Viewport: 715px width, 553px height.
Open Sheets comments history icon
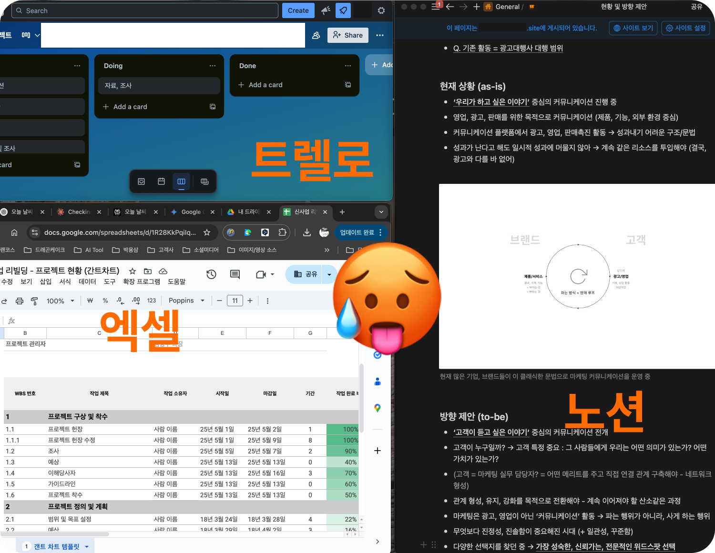(x=235, y=274)
